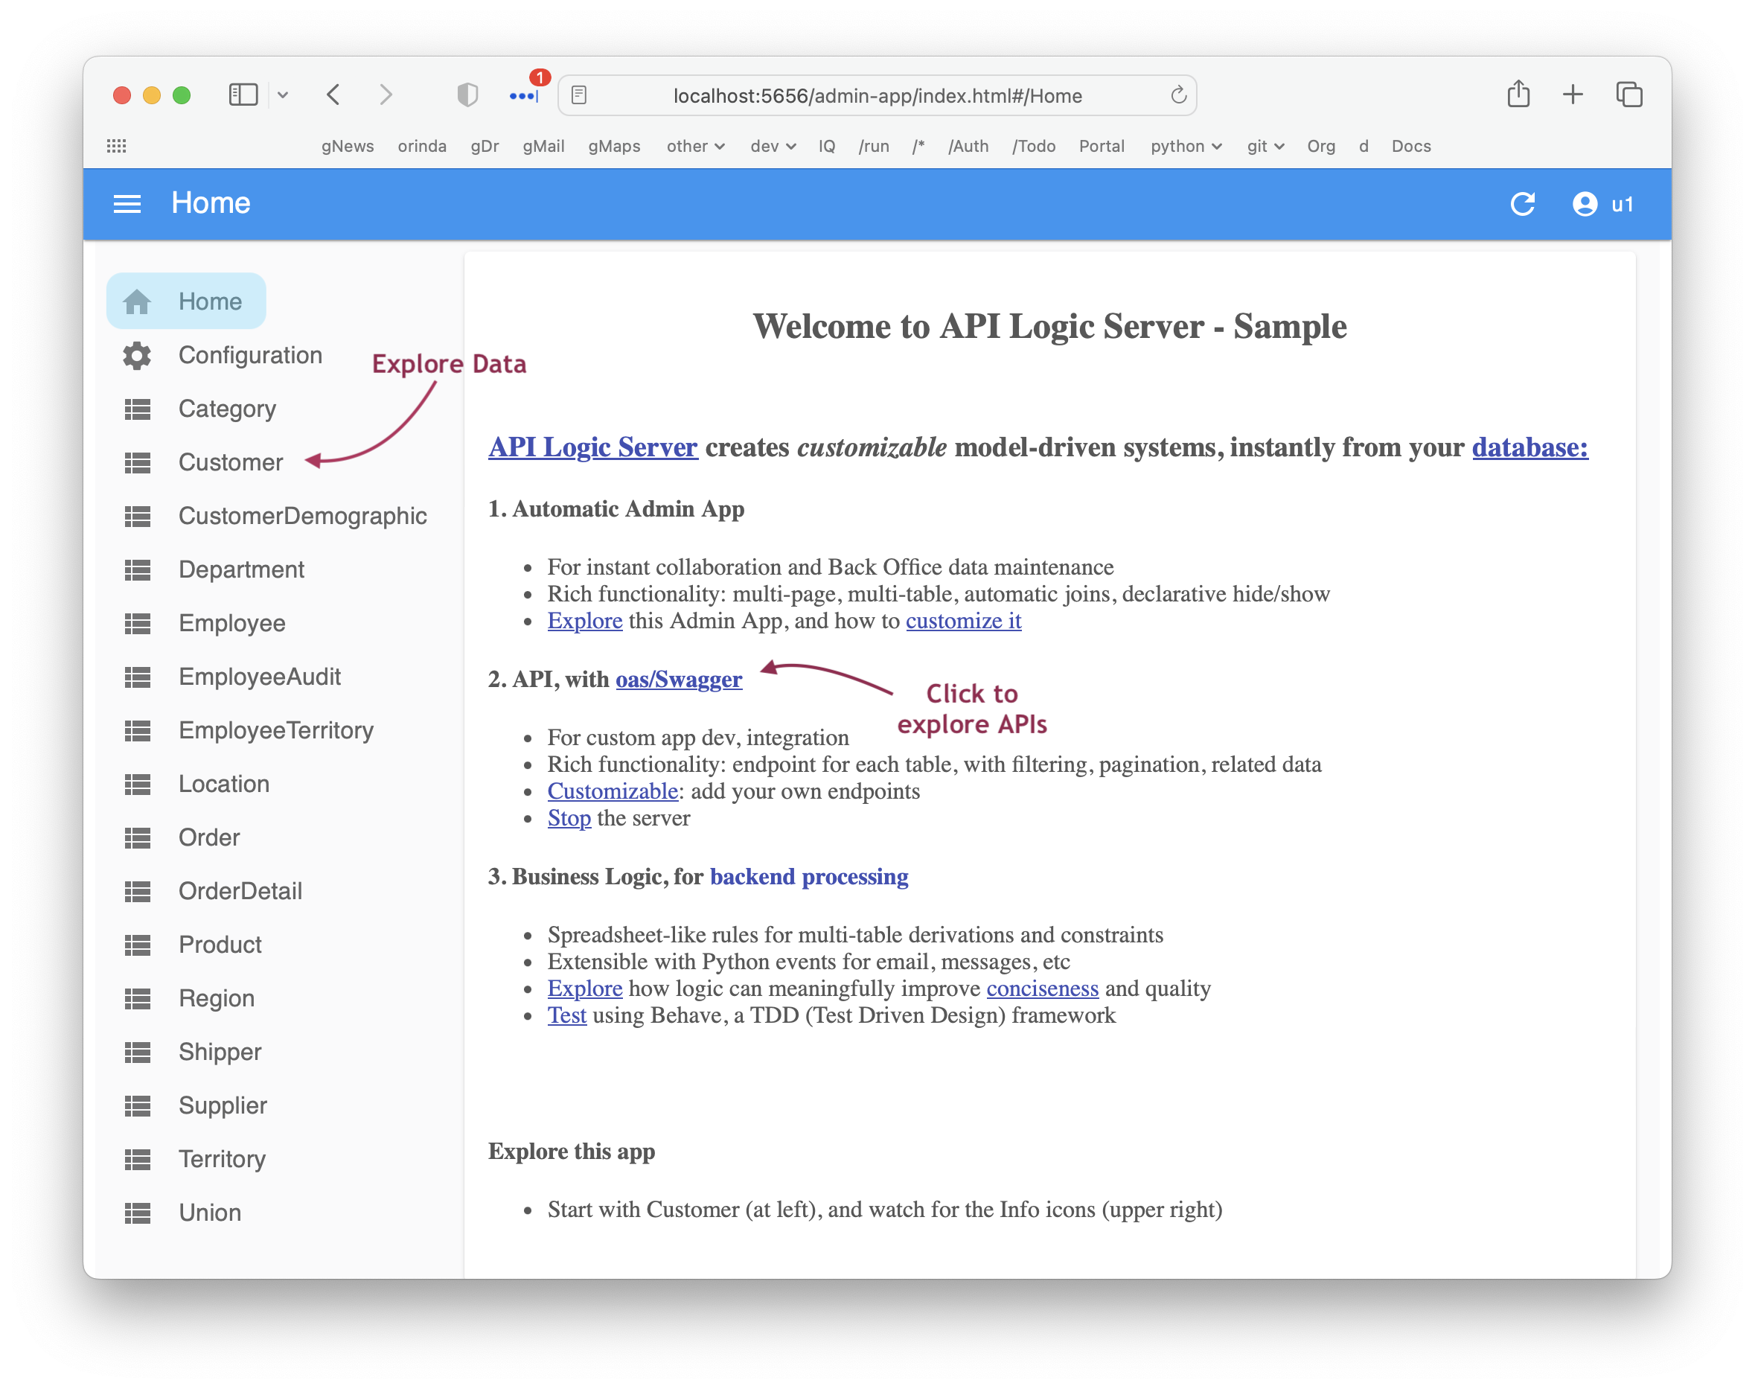Select Customer in the left sidebar

(x=230, y=463)
